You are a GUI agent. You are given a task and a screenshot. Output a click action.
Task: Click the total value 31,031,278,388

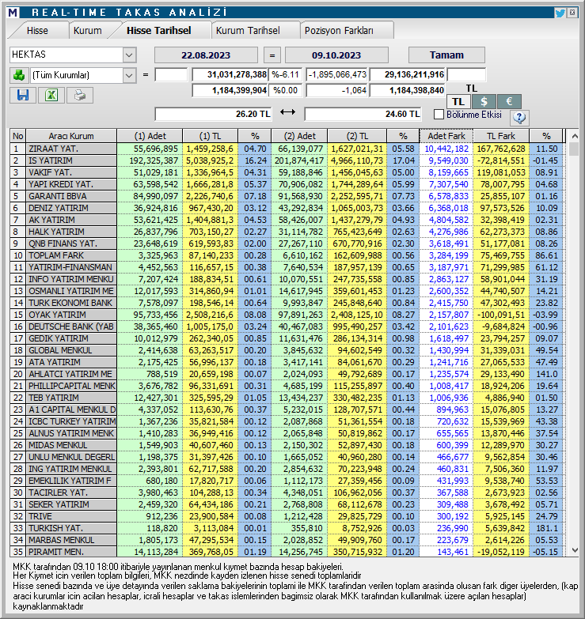(230, 74)
